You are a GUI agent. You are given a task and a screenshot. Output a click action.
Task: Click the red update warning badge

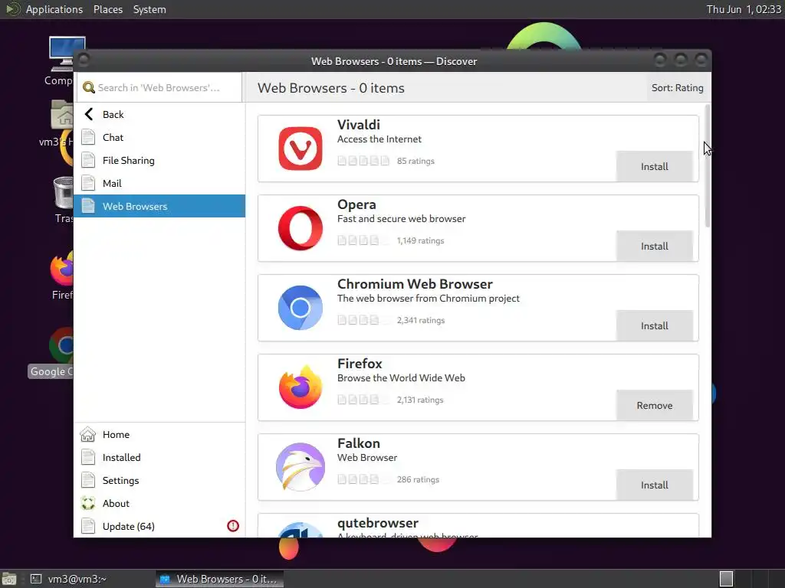point(233,525)
